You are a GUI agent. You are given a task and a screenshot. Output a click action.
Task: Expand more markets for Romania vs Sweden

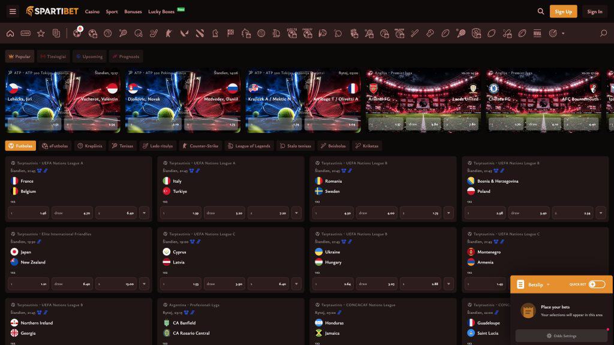449,213
